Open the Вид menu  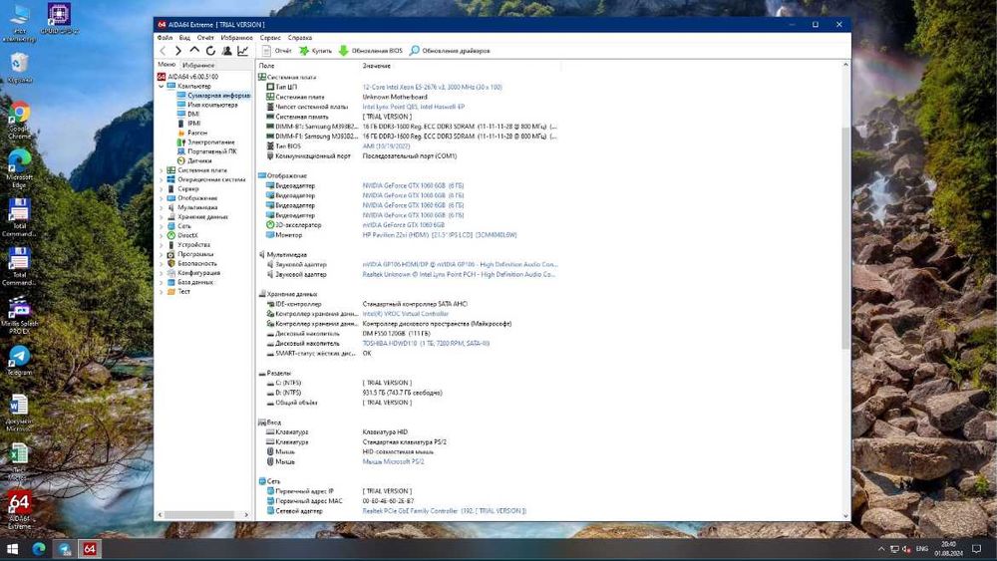(x=184, y=38)
